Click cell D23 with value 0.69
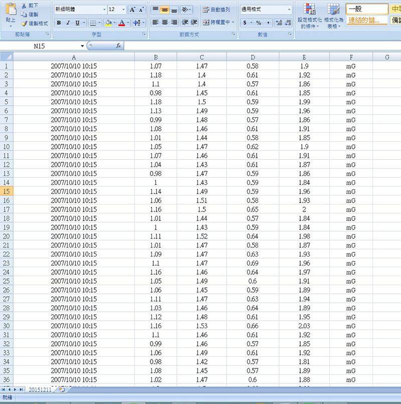 click(x=253, y=263)
